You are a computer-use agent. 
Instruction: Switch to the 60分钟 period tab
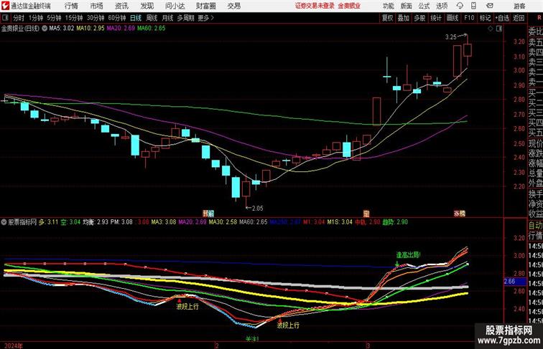pyautogui.click(x=117, y=18)
